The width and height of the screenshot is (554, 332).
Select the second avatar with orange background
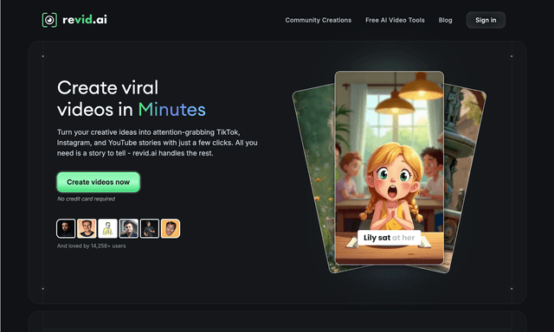coord(87,228)
